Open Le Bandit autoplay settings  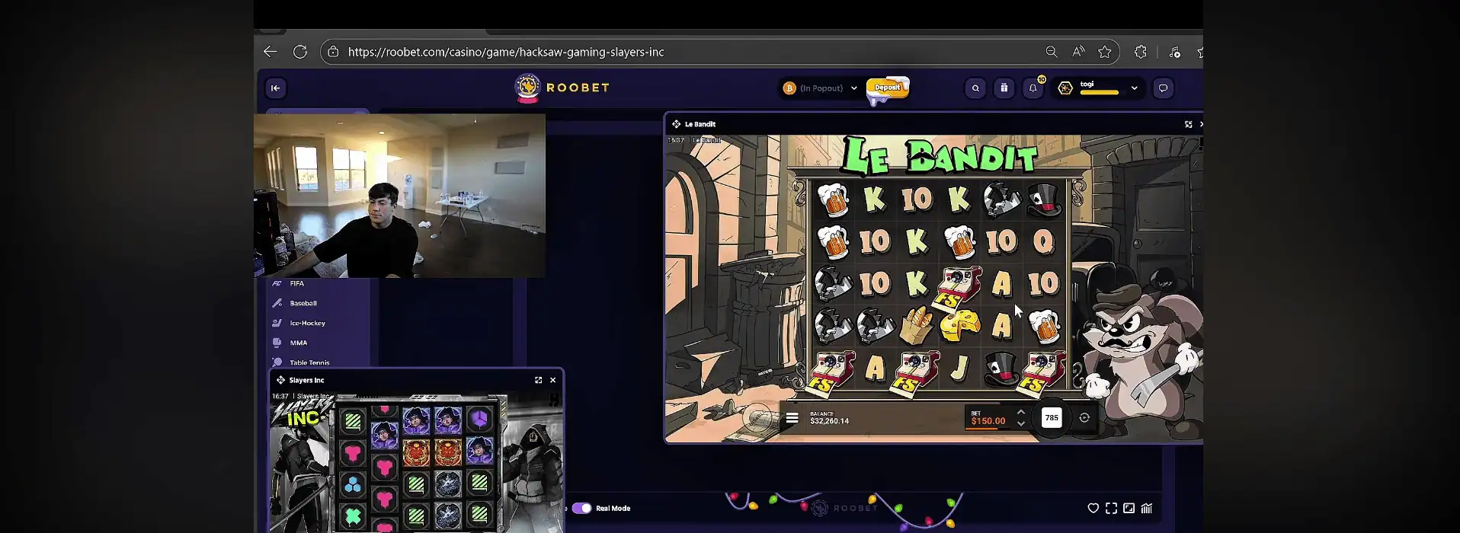pyautogui.click(x=1084, y=417)
